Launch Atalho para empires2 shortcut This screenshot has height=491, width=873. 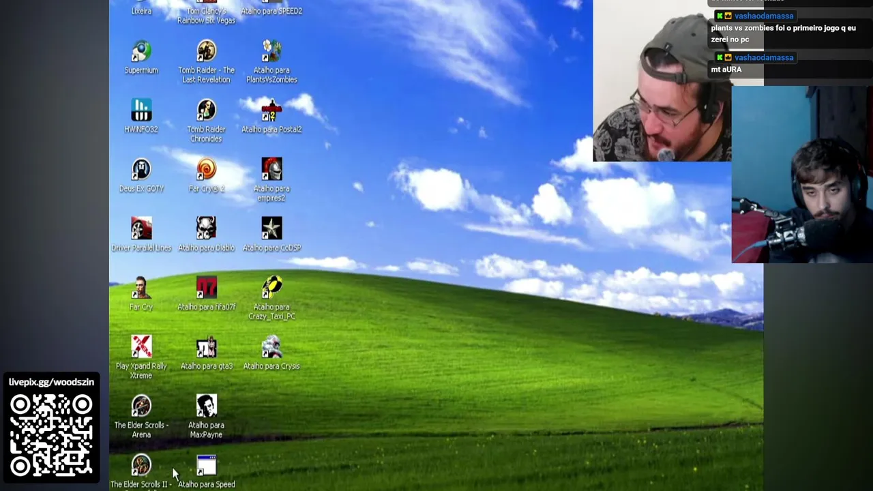(271, 181)
